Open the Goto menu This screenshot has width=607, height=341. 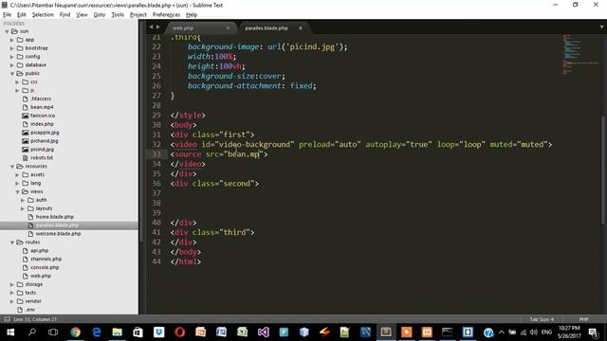(100, 15)
